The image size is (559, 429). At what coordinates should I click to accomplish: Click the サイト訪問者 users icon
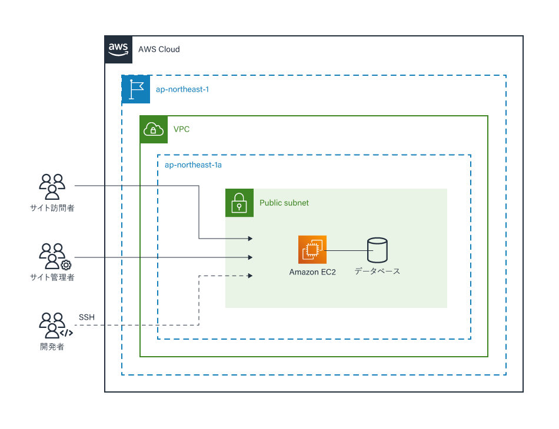point(52,186)
